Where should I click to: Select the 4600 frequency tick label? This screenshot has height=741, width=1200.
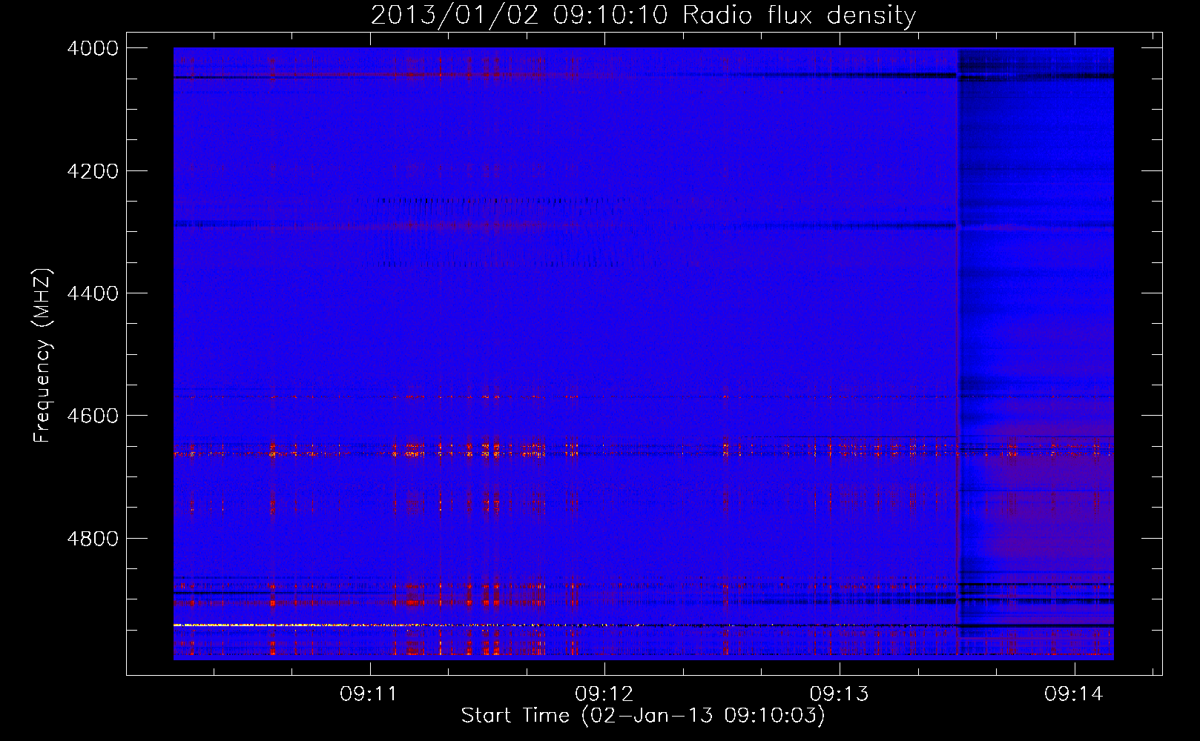pos(93,416)
